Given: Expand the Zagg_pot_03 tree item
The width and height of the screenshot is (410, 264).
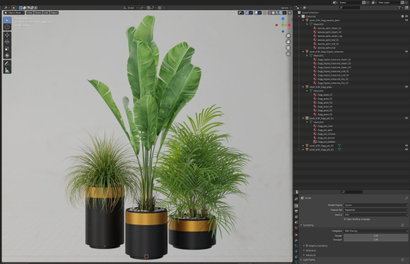Looking at the screenshot, I should pyautogui.click(x=303, y=149).
